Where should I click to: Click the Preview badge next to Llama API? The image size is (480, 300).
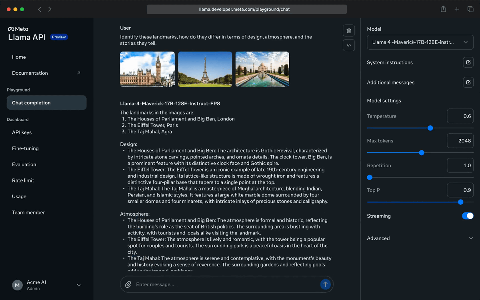pyautogui.click(x=59, y=37)
